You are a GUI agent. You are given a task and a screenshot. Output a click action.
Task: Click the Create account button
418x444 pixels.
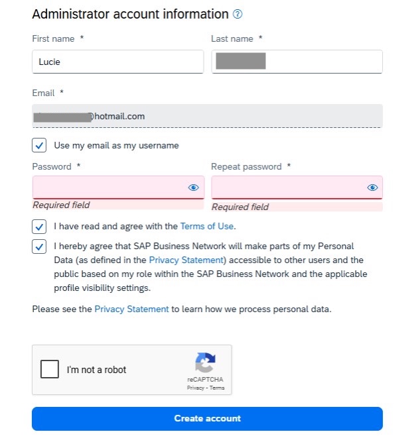pyautogui.click(x=207, y=418)
